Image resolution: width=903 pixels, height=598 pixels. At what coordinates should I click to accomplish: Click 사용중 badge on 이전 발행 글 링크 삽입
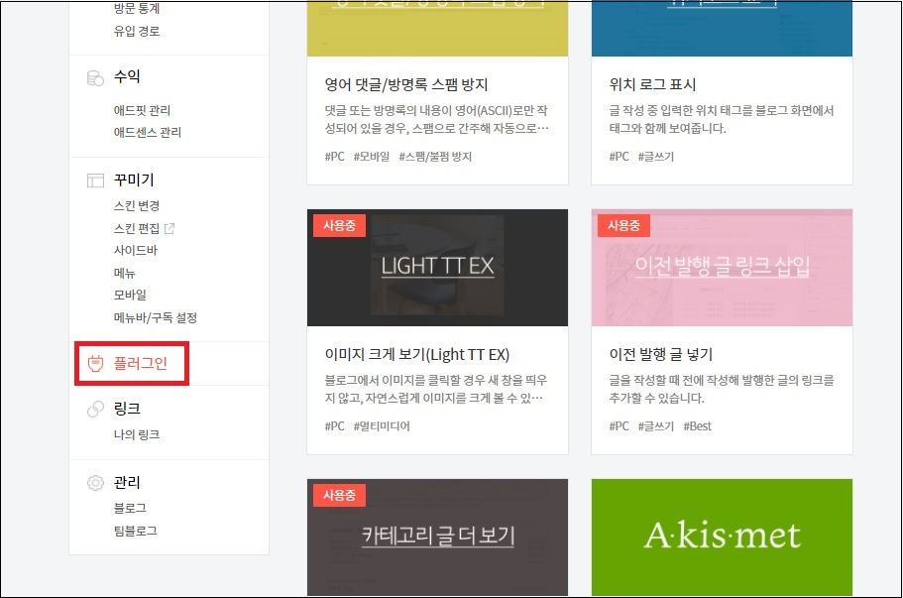[623, 225]
